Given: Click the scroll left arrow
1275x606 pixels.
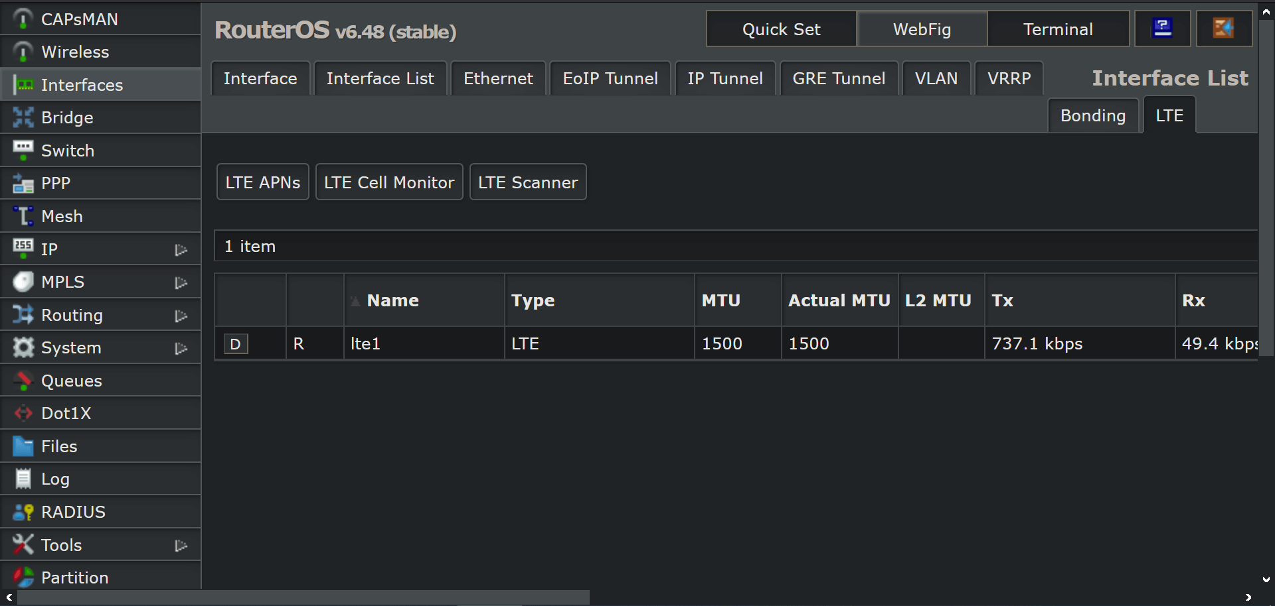Looking at the screenshot, I should pyautogui.click(x=9, y=597).
